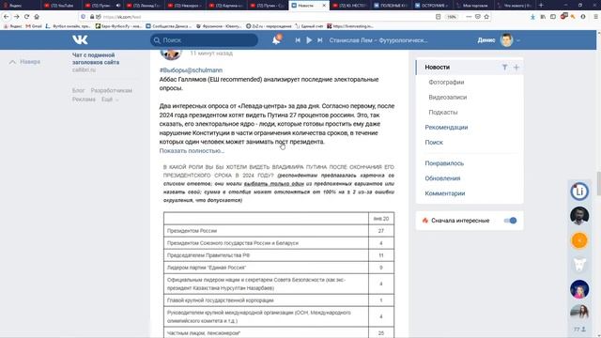Go forward with the browser forward arrow

[x=17, y=17]
